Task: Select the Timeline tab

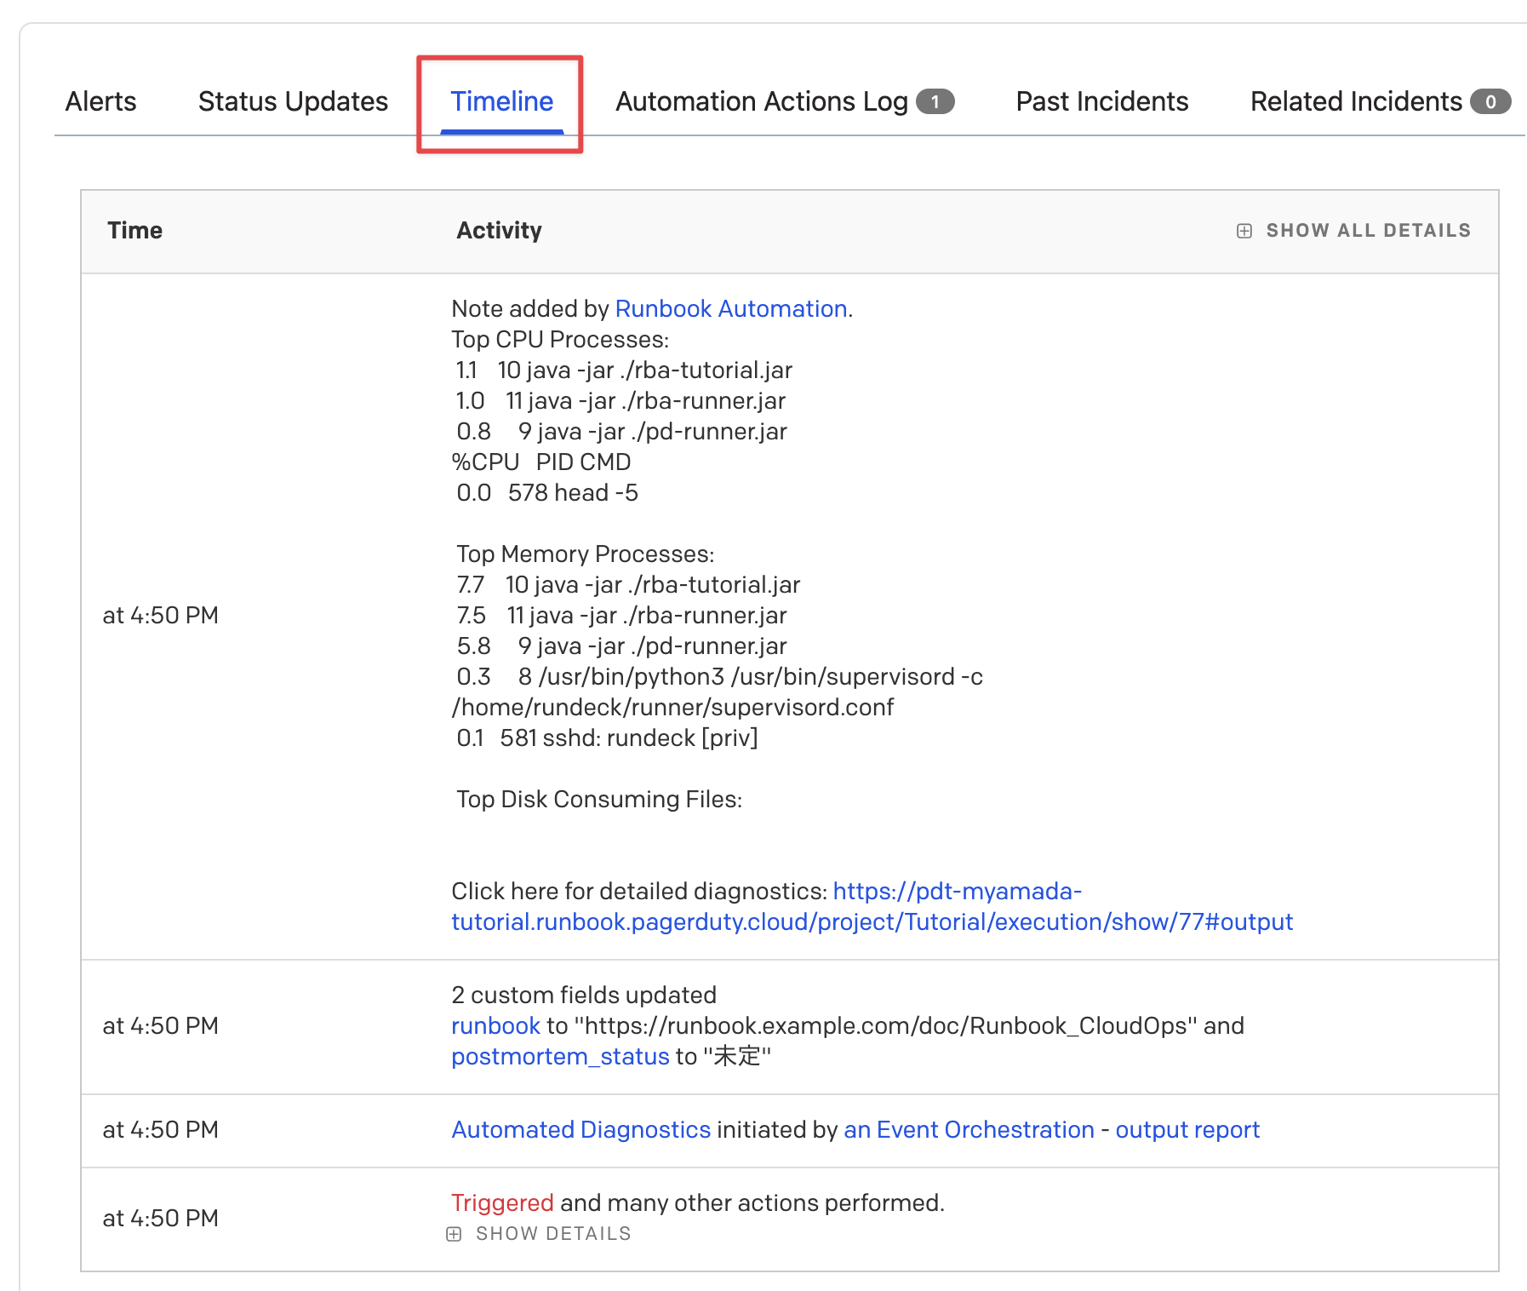Action: click(501, 101)
